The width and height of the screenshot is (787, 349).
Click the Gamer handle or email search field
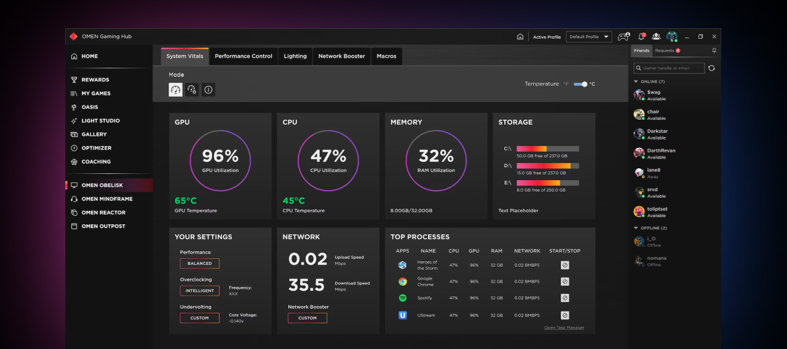[669, 68]
